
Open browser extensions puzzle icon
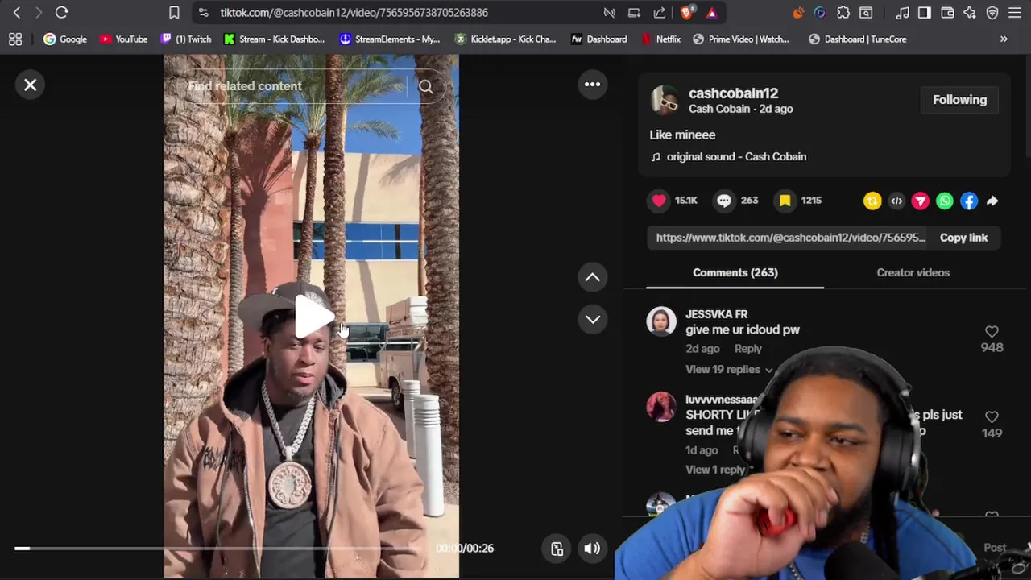click(x=843, y=13)
